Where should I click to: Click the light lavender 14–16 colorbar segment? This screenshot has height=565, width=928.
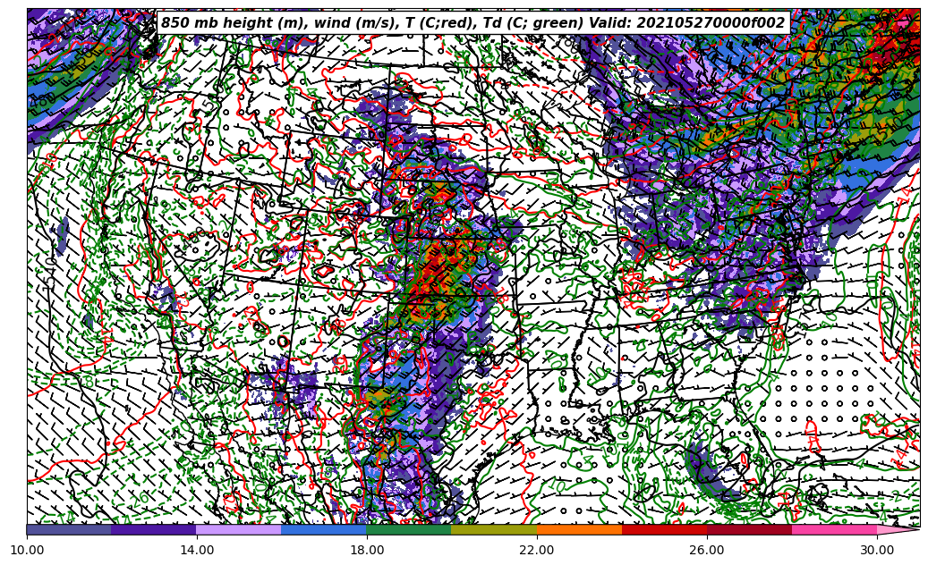pyautogui.click(x=239, y=529)
